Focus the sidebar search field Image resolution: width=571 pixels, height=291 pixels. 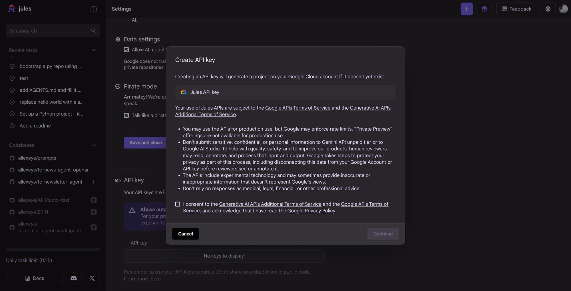click(x=49, y=31)
